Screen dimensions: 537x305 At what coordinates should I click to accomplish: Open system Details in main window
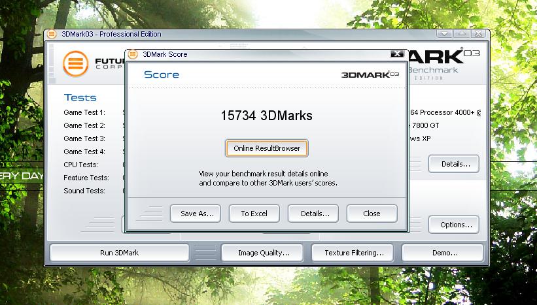coord(454,164)
